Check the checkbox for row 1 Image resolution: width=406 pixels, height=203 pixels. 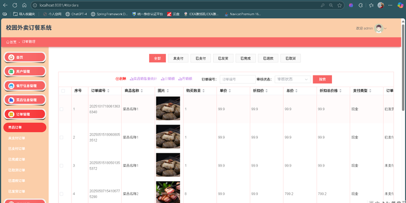click(x=62, y=109)
